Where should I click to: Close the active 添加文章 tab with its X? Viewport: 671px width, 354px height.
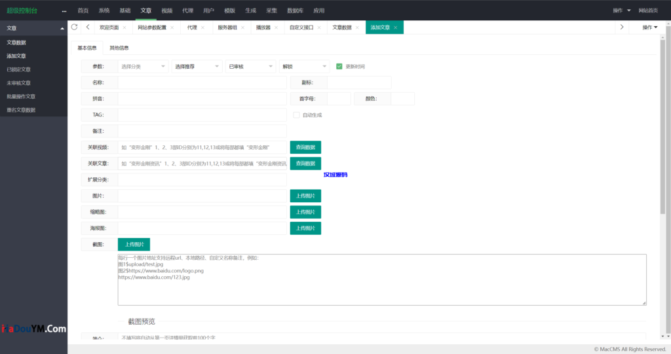coord(395,27)
